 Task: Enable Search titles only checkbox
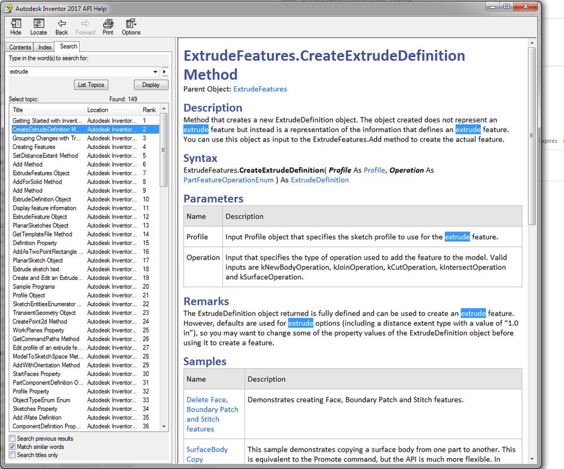[12, 455]
